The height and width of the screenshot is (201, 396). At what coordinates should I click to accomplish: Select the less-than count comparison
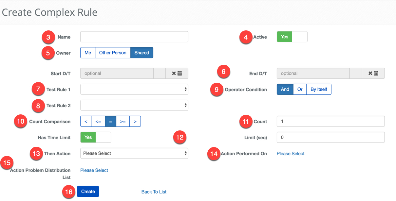(86, 122)
